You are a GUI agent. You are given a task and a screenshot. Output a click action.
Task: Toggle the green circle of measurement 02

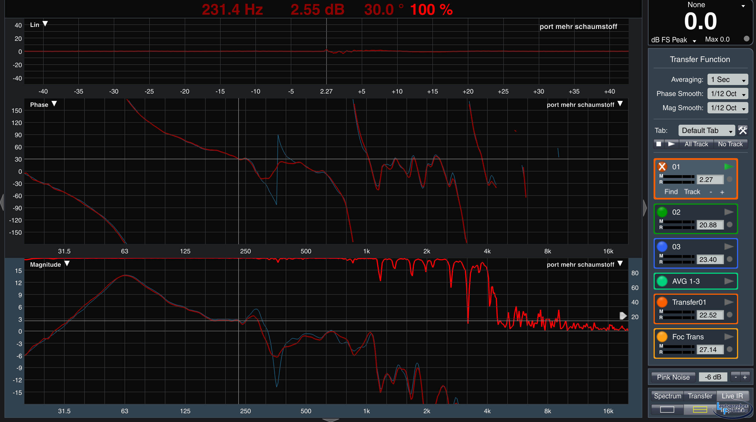[x=662, y=212]
